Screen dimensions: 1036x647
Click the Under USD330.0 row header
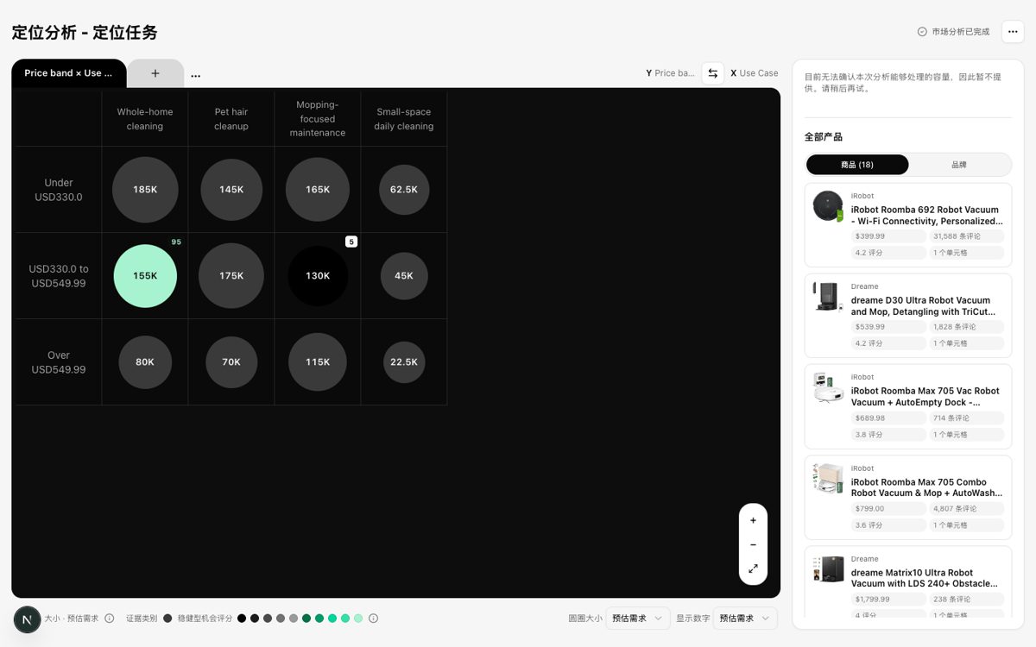point(59,190)
